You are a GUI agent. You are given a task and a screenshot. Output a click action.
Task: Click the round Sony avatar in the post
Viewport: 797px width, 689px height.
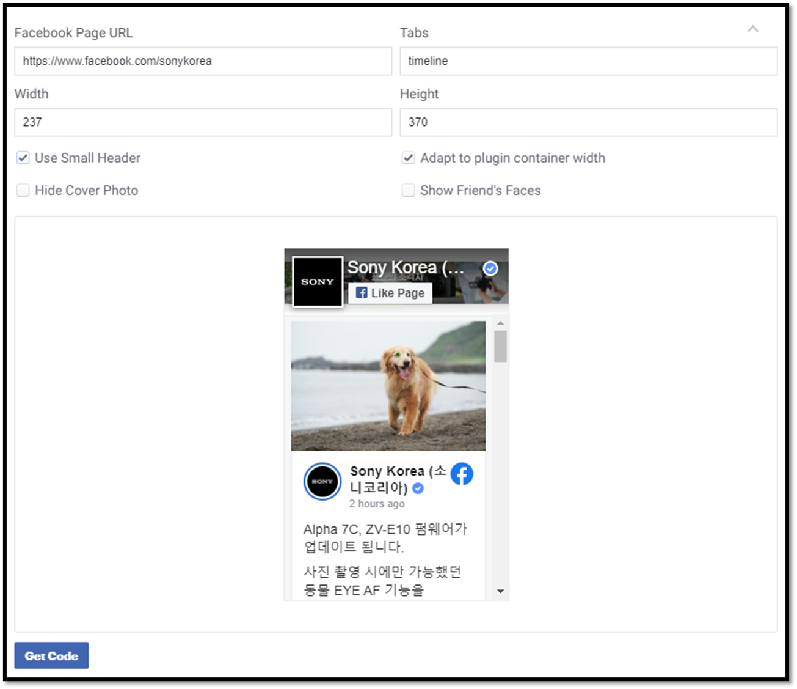(x=322, y=481)
